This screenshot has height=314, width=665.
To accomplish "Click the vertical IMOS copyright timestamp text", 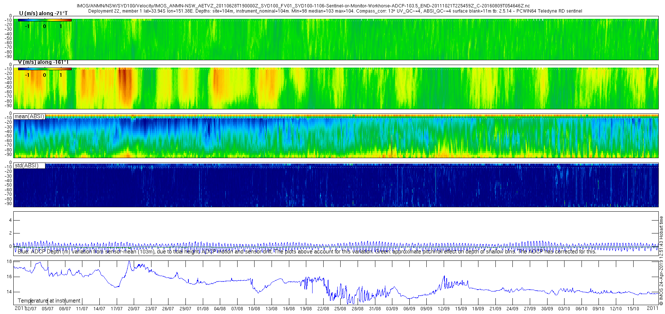I will pos(661,260).
